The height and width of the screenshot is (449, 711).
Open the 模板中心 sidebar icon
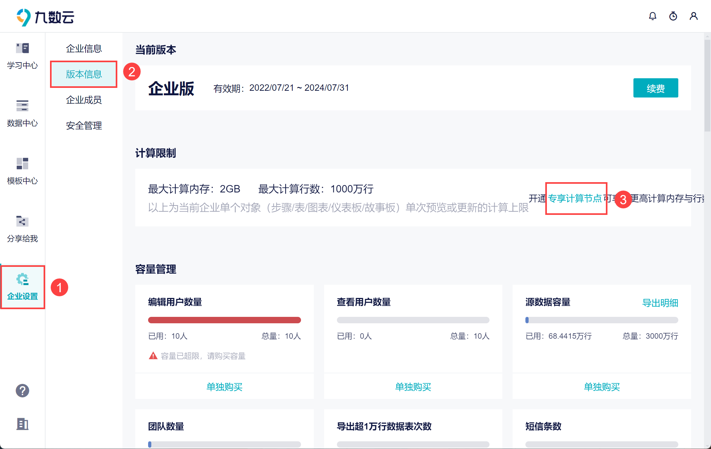click(x=22, y=164)
